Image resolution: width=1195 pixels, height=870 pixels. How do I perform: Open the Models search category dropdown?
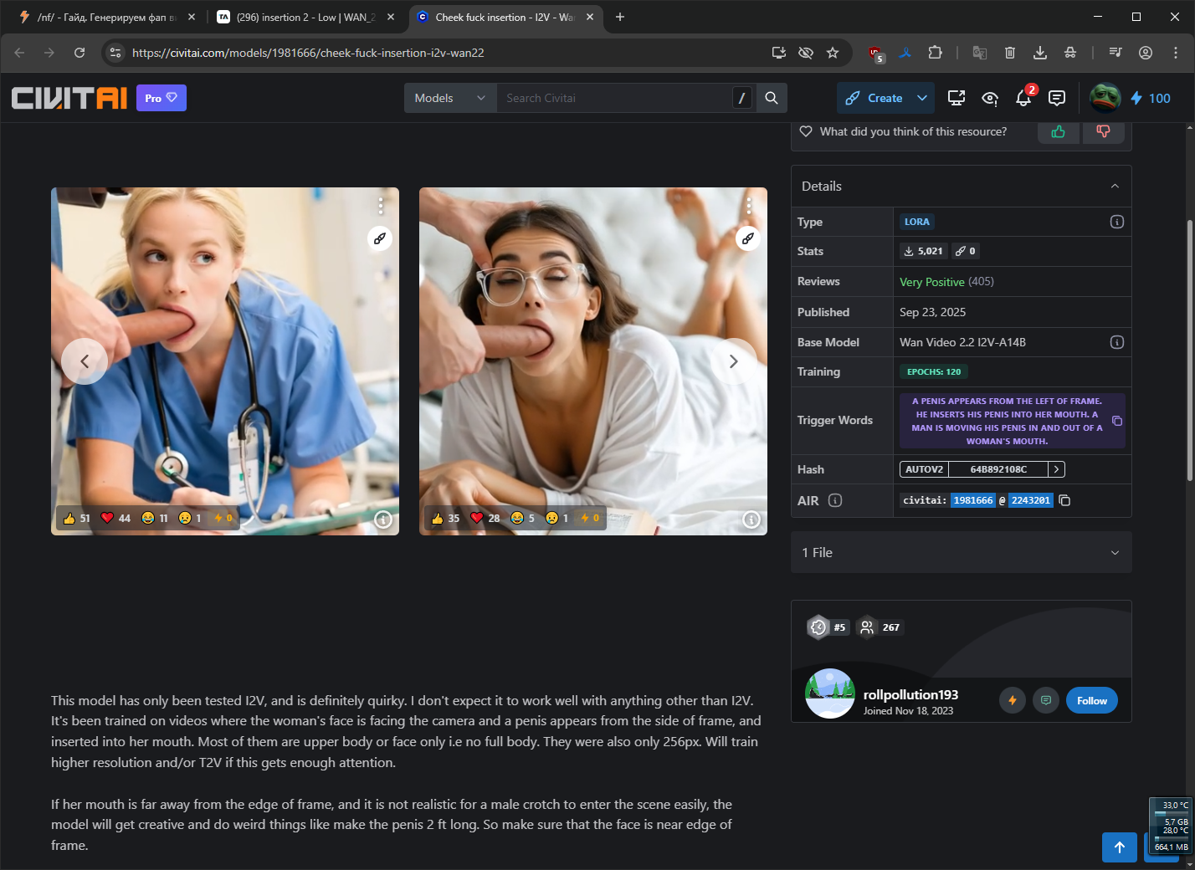click(x=450, y=98)
